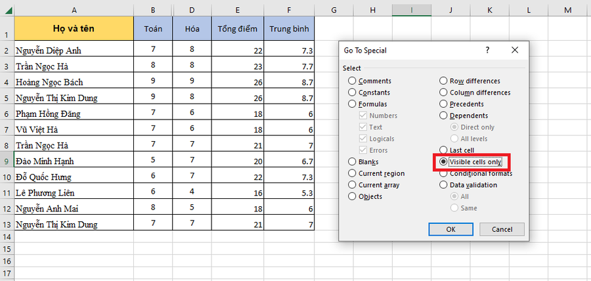Click the Select All corner triangle

[x=7, y=10]
